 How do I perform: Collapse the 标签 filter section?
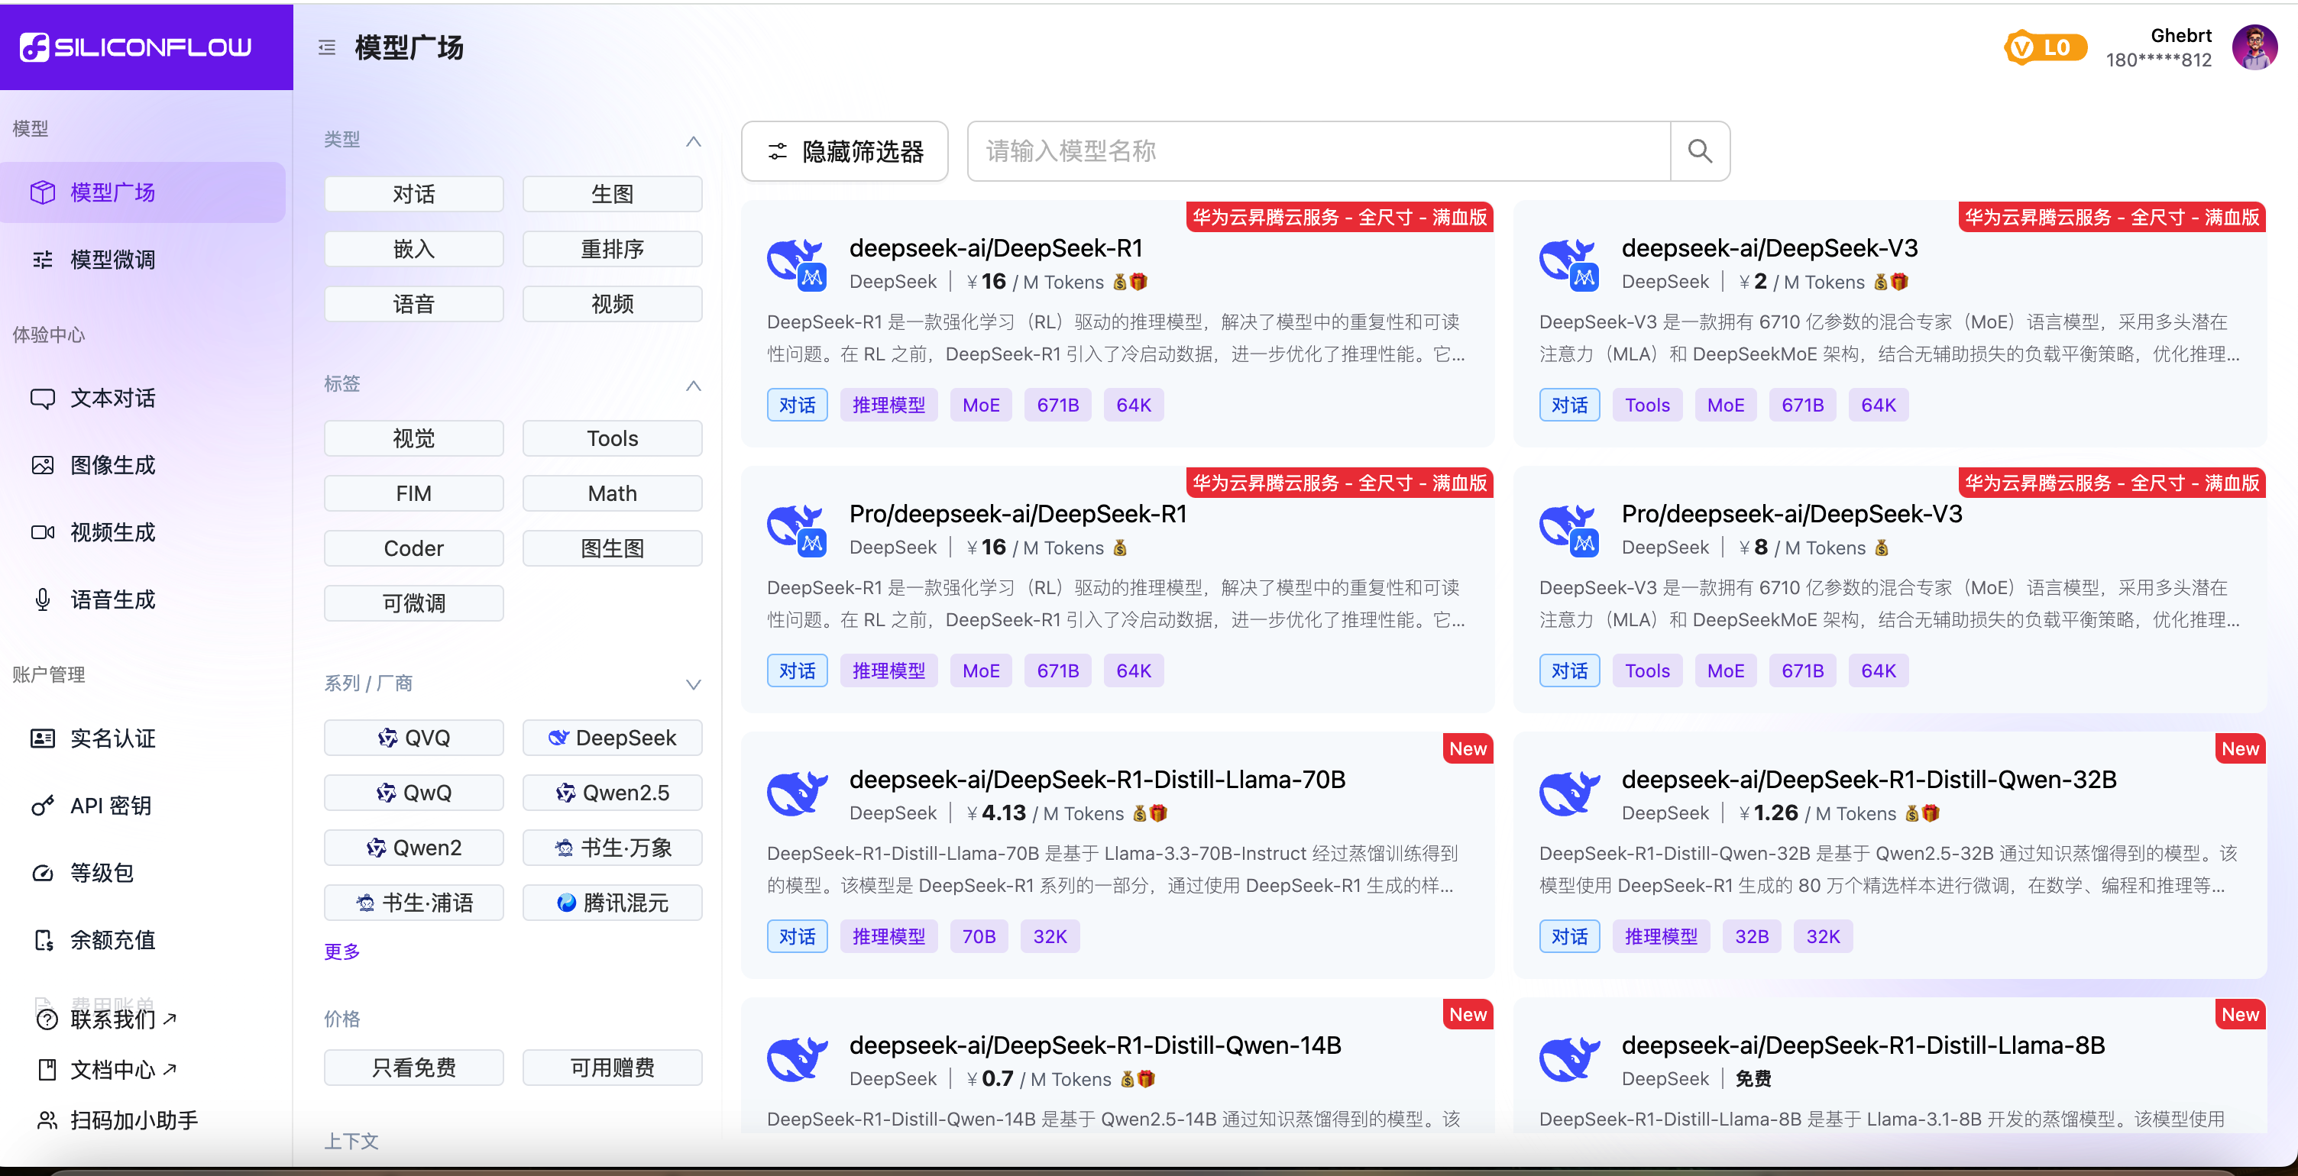pyautogui.click(x=693, y=385)
